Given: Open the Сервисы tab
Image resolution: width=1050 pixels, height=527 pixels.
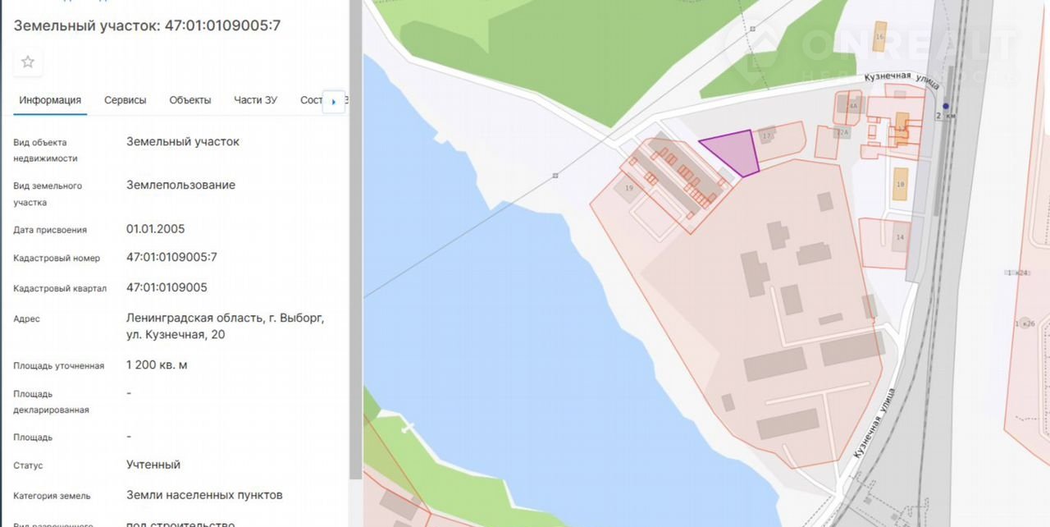Looking at the screenshot, I should click(125, 100).
